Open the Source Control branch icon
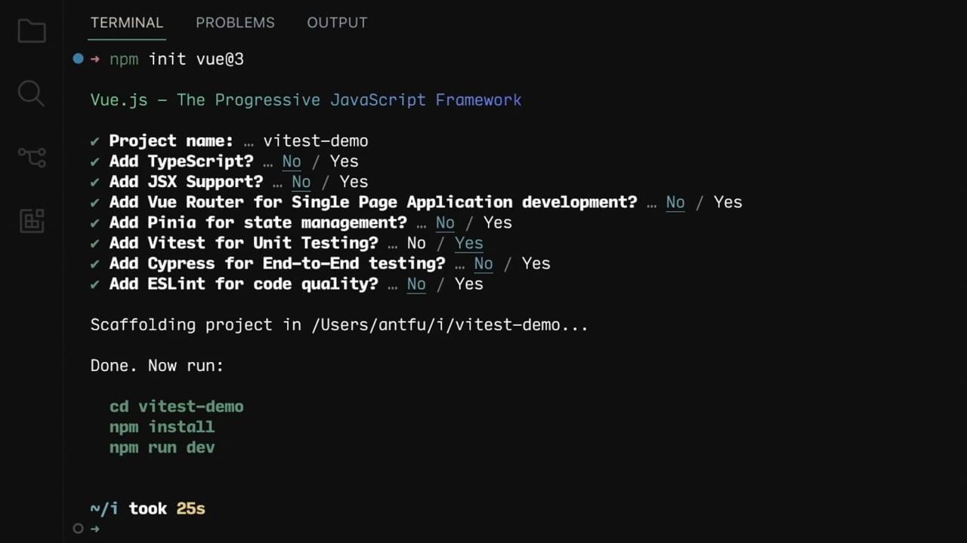This screenshot has height=543, width=967. 32,157
